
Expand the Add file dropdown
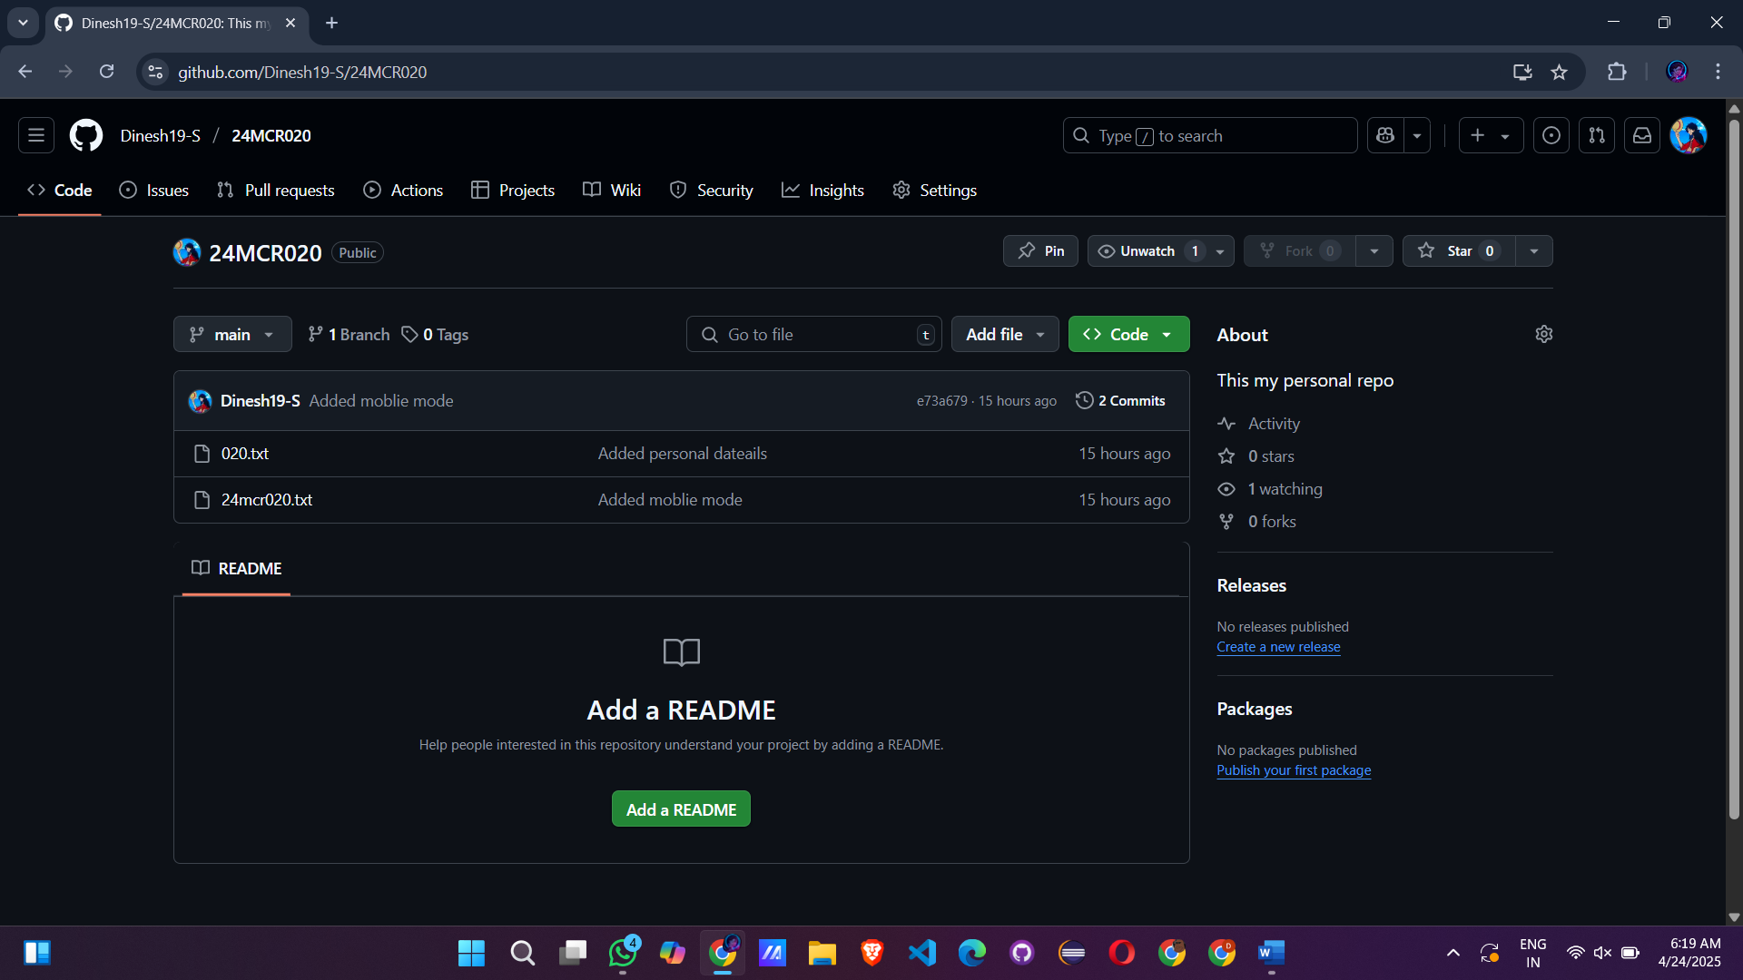click(1005, 335)
